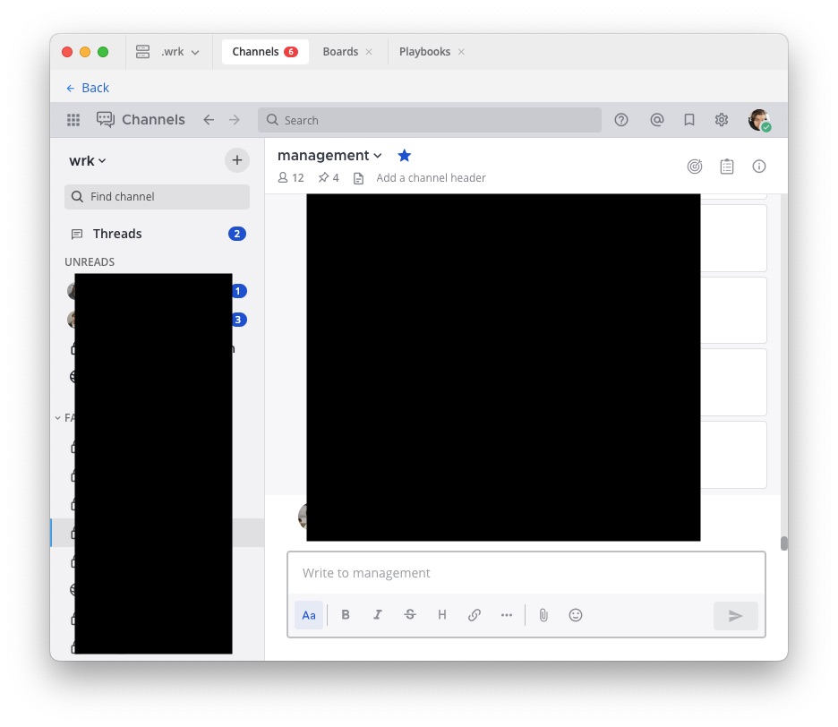This screenshot has width=838, height=727.
Task: Create a new channel with the + icon
Action: click(x=236, y=160)
